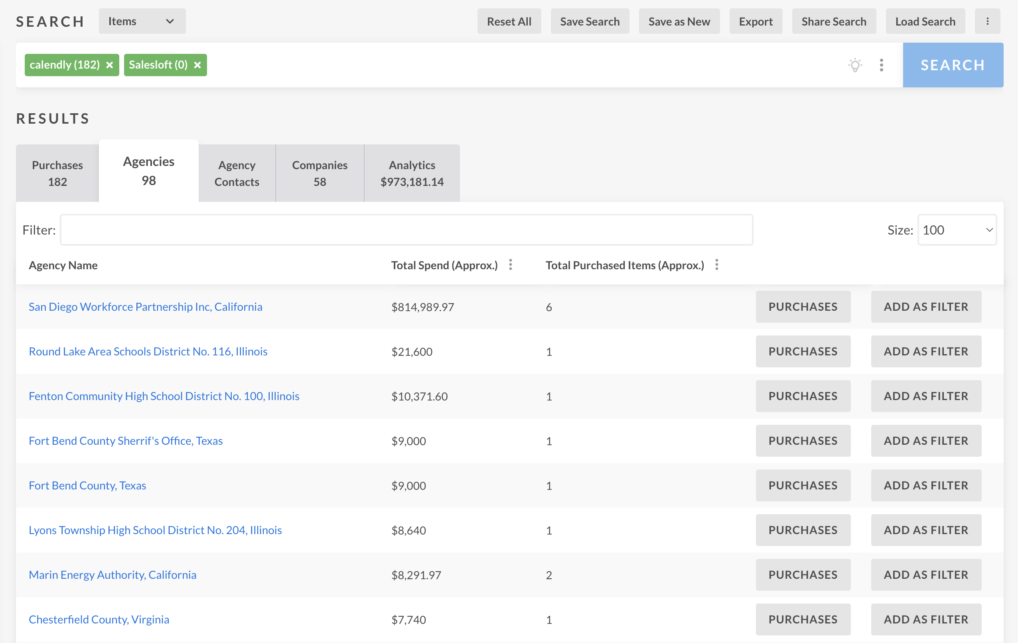Viewport: 1018px width, 643px height.
Task: Click the Export button
Action: [x=756, y=22]
